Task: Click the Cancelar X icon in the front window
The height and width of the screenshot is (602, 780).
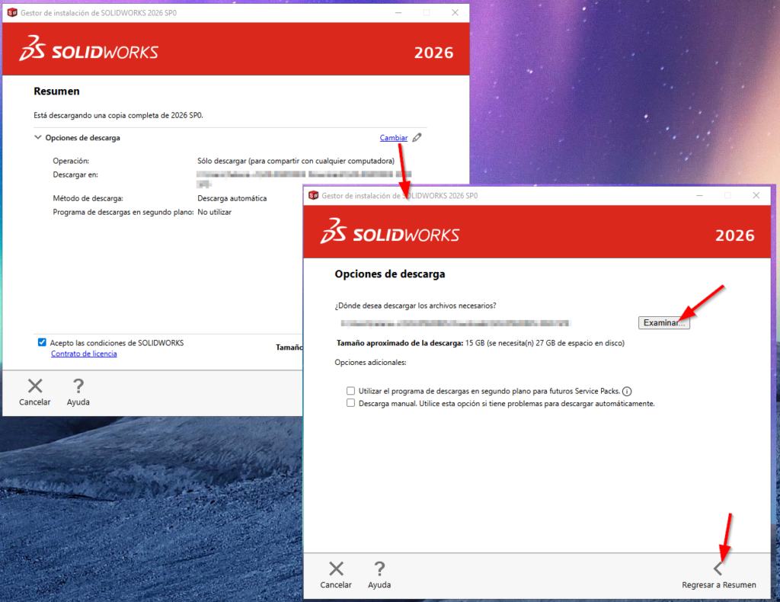Action: coord(335,568)
